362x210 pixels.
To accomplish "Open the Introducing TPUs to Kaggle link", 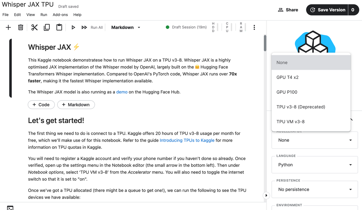I will tap(187, 140).
